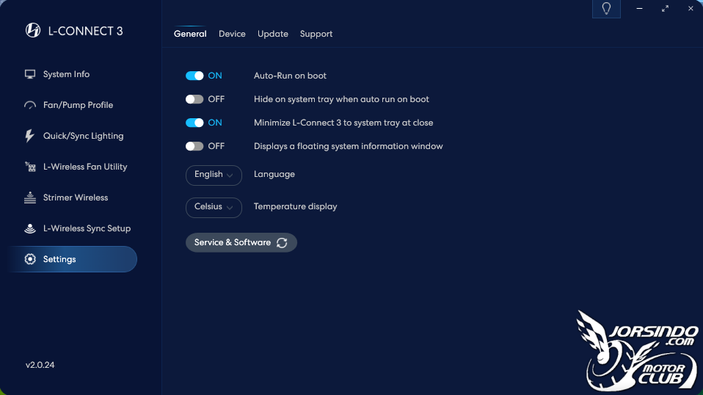
Task: Click the L-Wireless Fan Utility icon
Action: [30, 167]
